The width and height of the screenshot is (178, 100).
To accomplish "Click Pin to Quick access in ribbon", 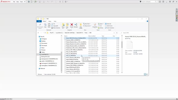I will 40,26.
